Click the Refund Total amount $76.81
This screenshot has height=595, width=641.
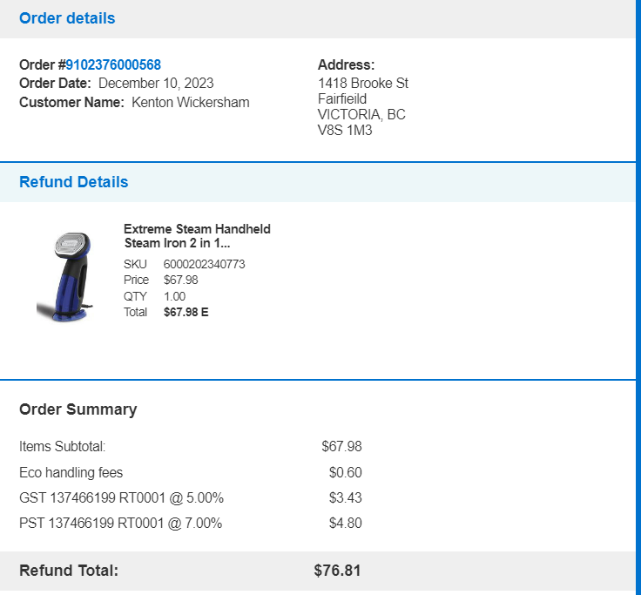pos(337,571)
